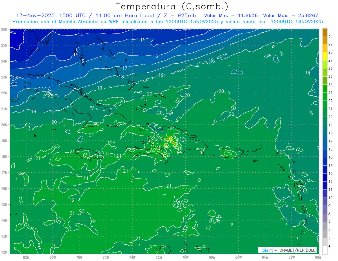
Task: Select "Valor Max. = 25.8267" in header
Action: tap(291, 15)
